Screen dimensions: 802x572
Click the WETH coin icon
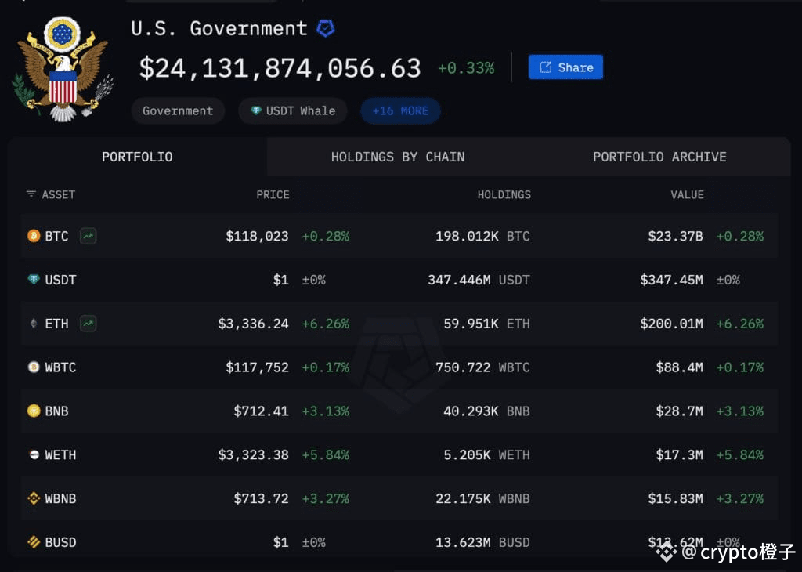click(x=34, y=454)
